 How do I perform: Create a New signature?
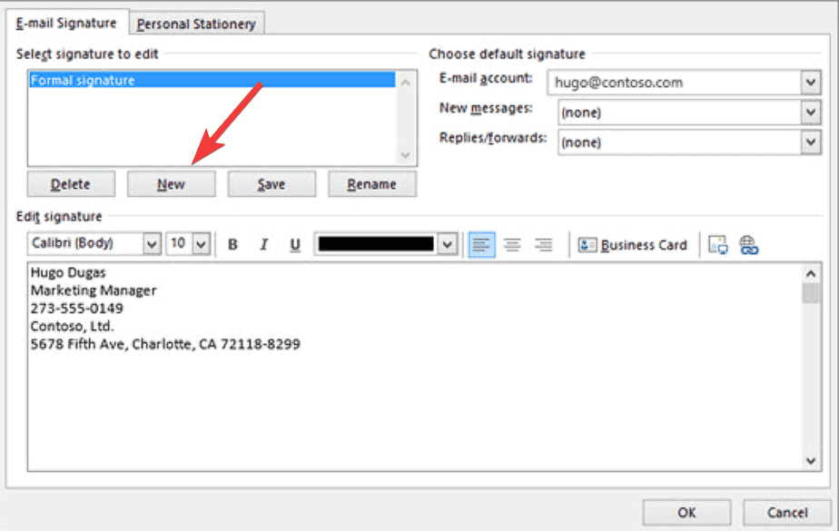[x=172, y=184]
